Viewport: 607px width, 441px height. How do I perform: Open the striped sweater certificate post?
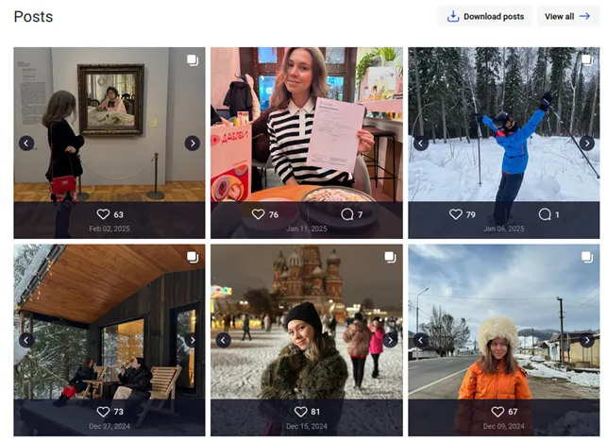coord(306,123)
